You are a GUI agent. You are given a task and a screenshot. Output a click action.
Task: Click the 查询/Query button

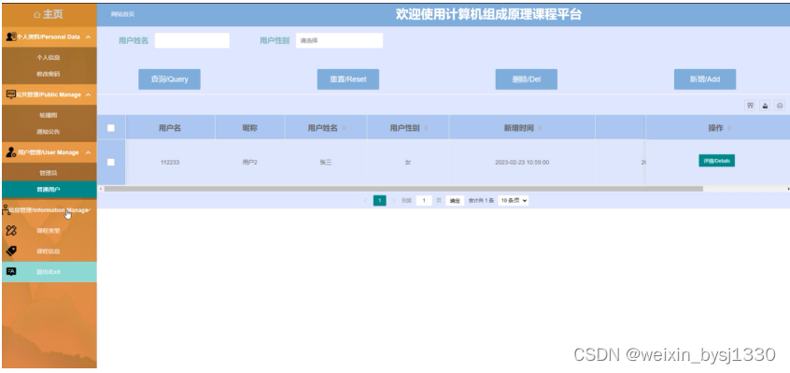[x=169, y=79]
